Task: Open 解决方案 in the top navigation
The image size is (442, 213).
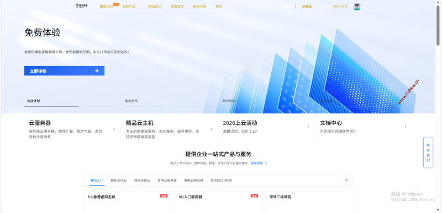Action: click(x=200, y=7)
